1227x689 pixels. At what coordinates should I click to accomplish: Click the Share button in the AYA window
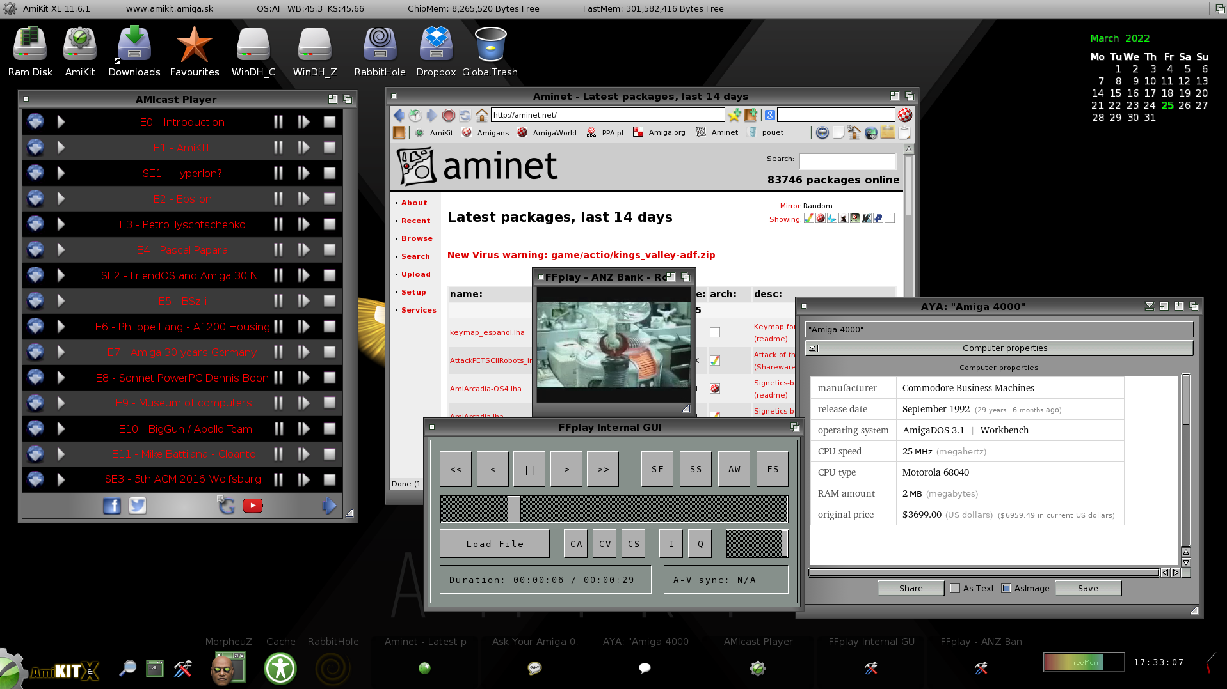pyautogui.click(x=911, y=588)
